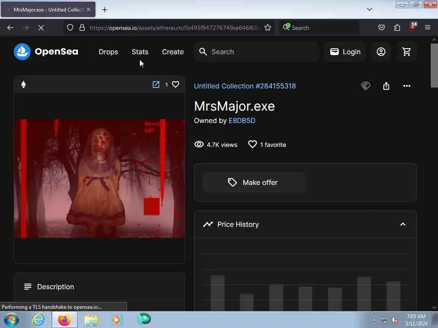The height and width of the screenshot is (328, 438).
Task: Click the muted volume tray icon
Action: [395, 320]
